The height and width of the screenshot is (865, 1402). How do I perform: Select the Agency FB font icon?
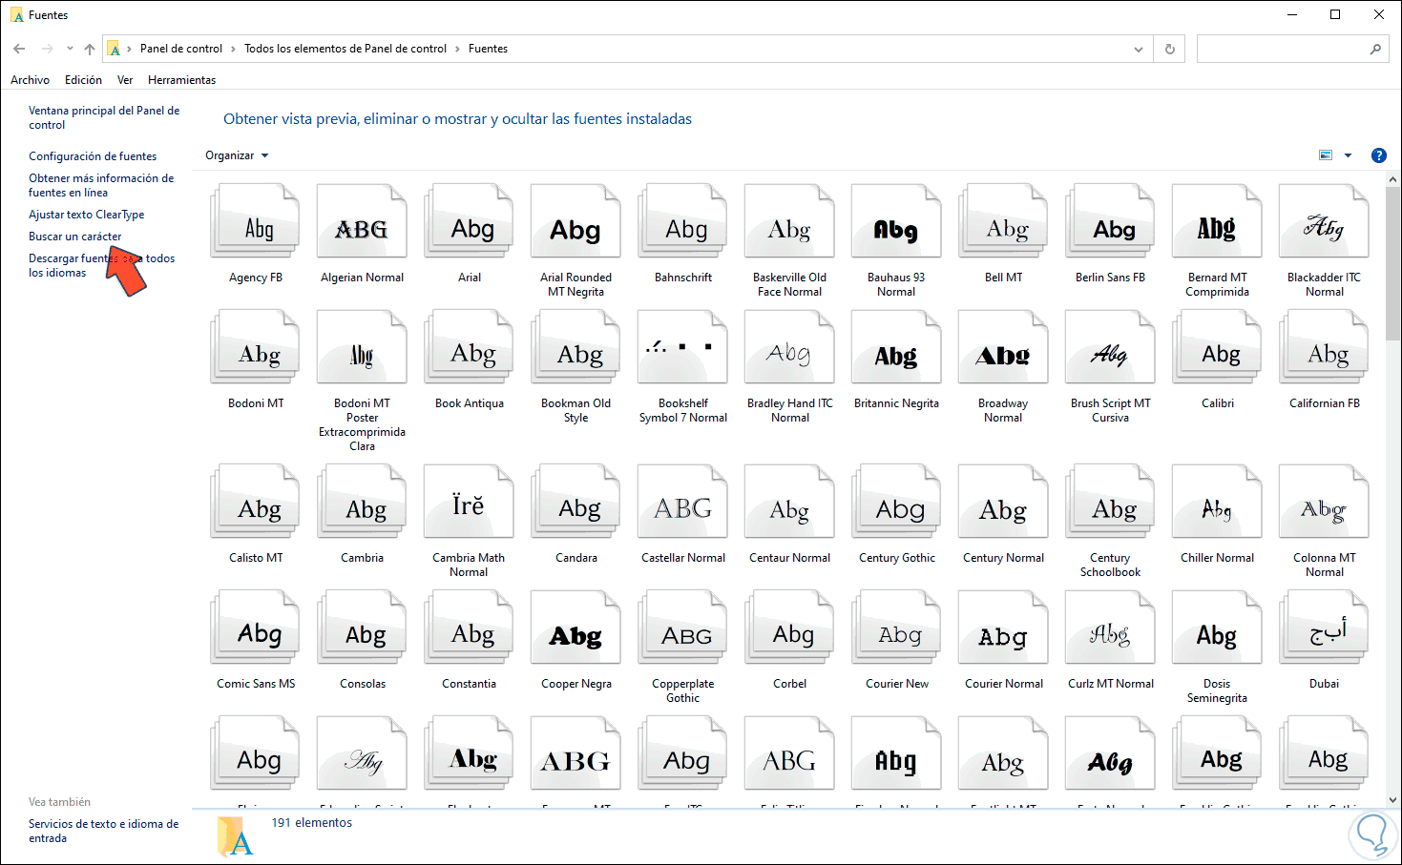pyautogui.click(x=255, y=221)
